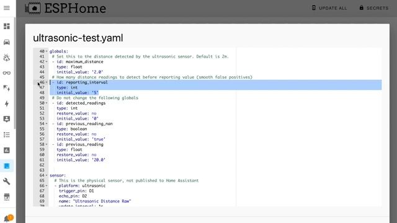Click line number 62 in the gutter

click(42, 165)
